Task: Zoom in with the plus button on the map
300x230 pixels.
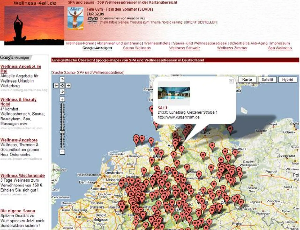Action: click(x=62, y=99)
